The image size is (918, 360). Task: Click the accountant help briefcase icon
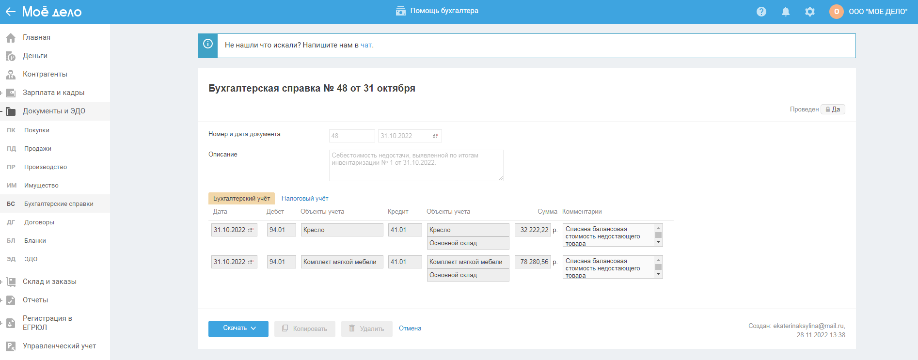click(x=401, y=11)
